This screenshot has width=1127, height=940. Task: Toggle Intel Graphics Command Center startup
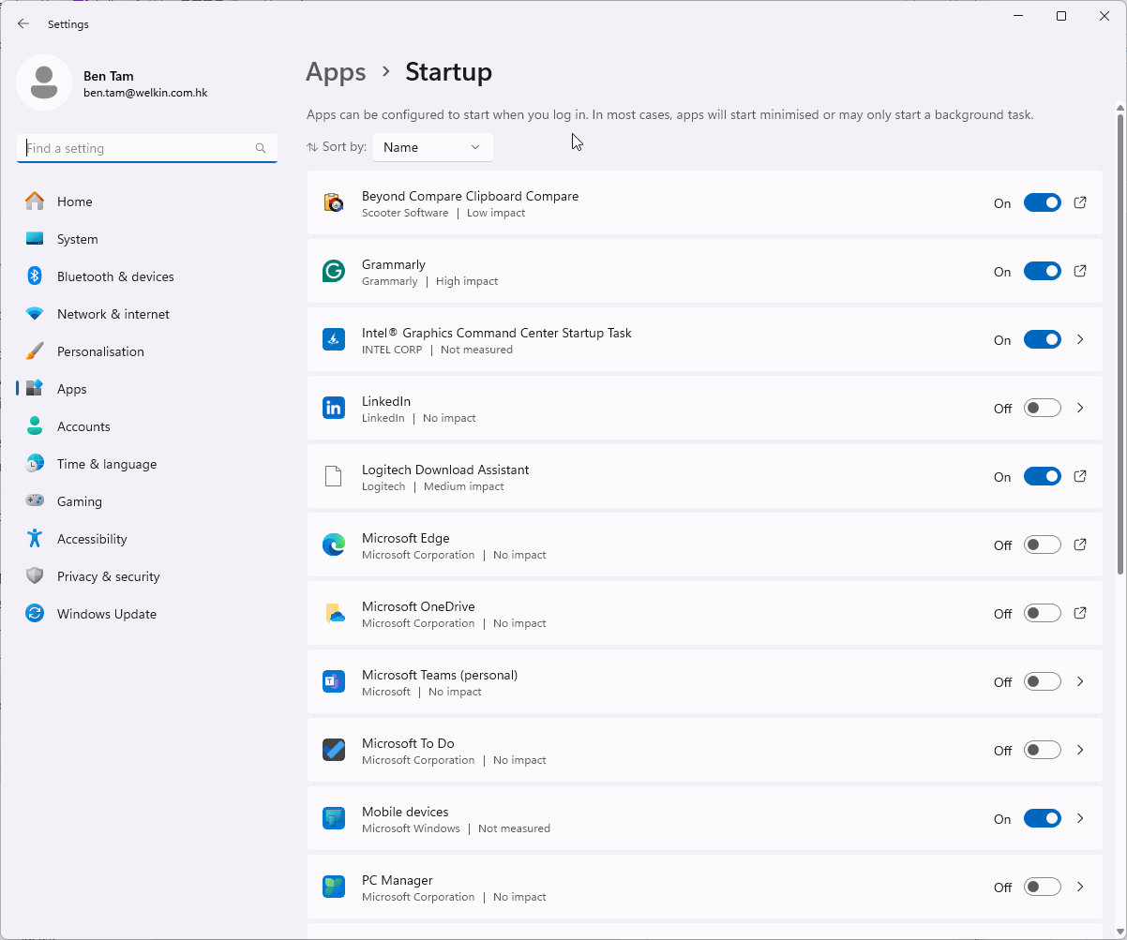(1042, 339)
